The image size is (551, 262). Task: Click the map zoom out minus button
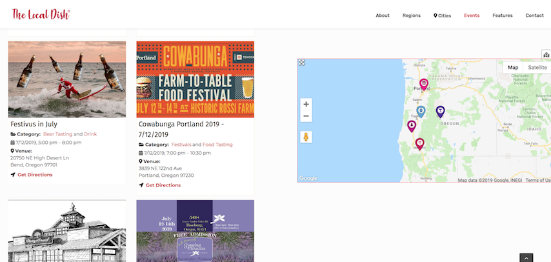[x=306, y=116]
